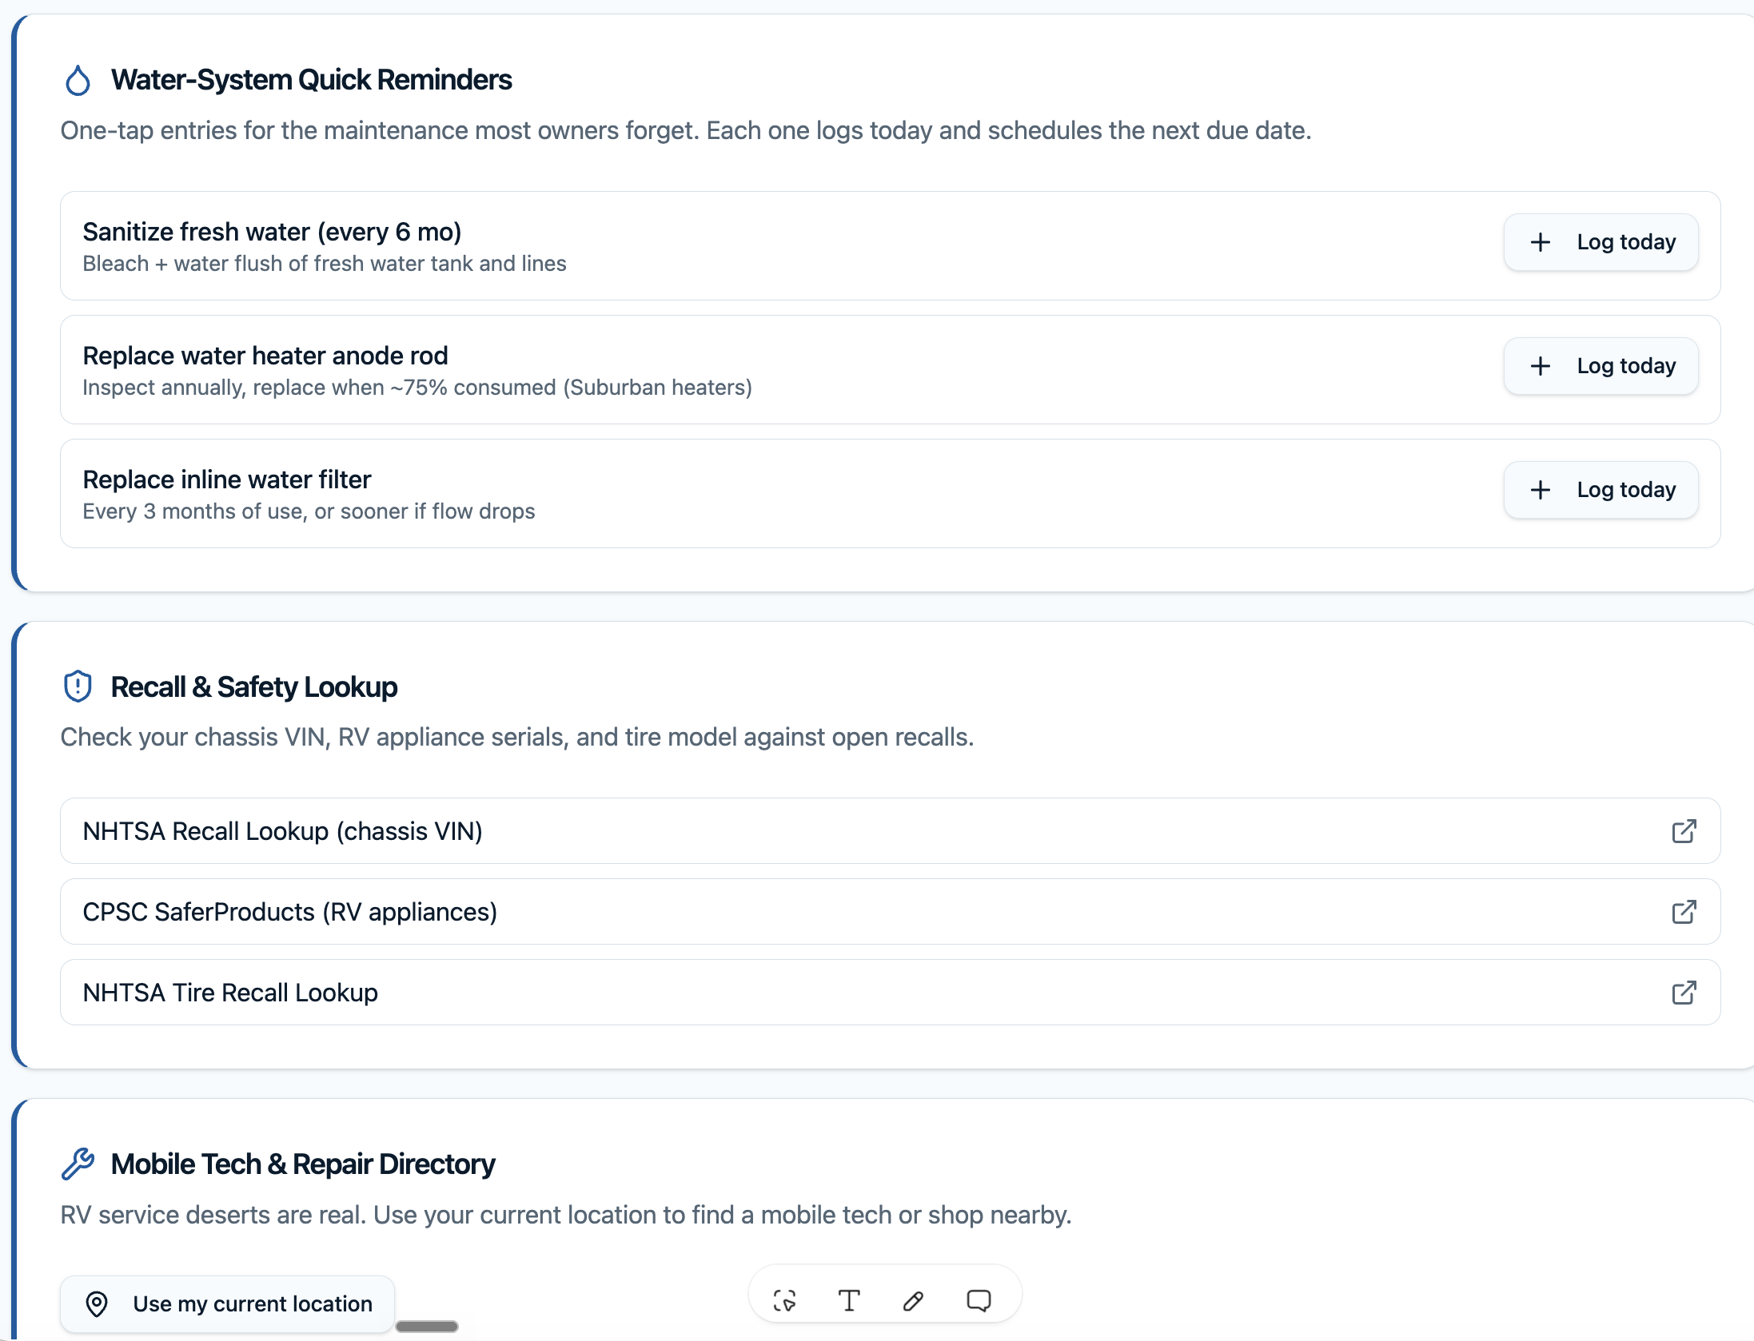Click 'Replace water heater anode rod' title

click(x=265, y=356)
